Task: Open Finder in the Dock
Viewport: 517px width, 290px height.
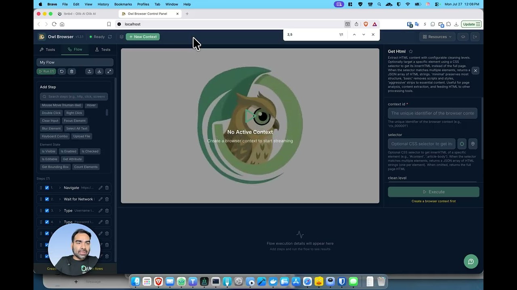Action: pyautogui.click(x=135, y=282)
